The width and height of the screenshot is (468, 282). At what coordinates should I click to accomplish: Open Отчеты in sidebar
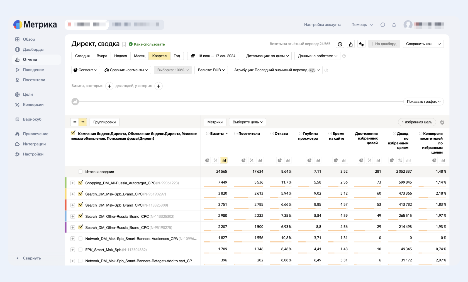pyautogui.click(x=36, y=60)
